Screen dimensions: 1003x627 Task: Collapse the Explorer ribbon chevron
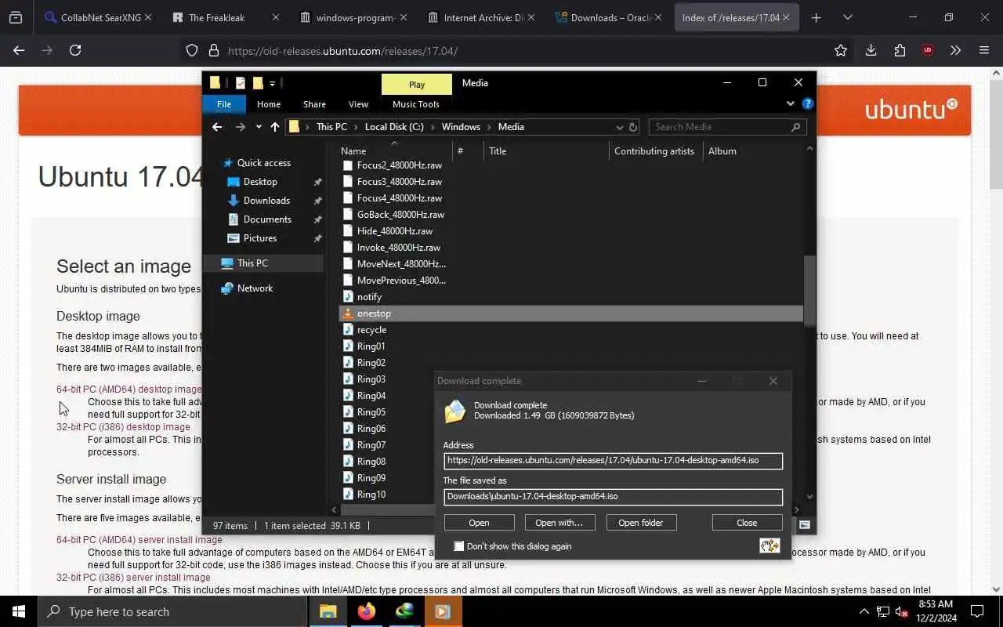pyautogui.click(x=790, y=103)
